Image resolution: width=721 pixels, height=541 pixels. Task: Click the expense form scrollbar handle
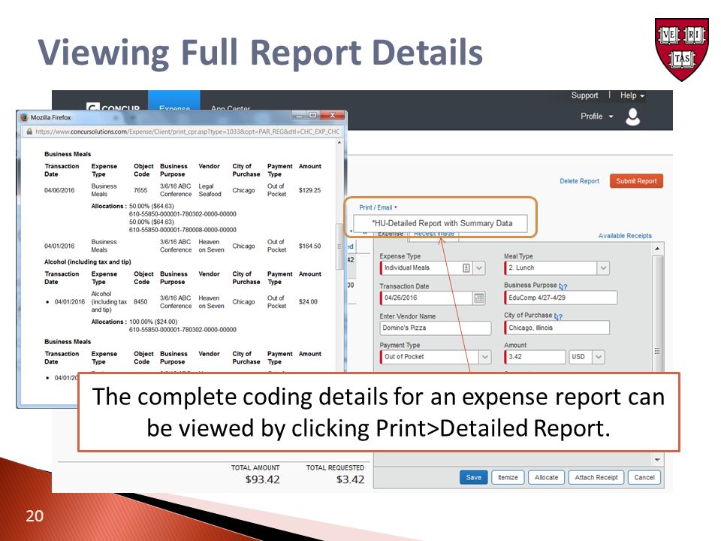click(x=658, y=351)
